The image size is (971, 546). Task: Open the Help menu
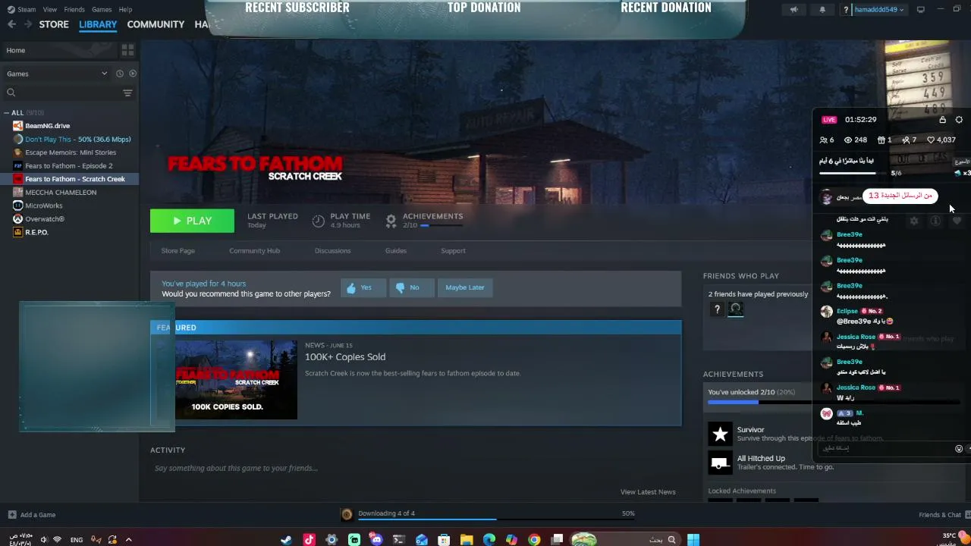point(126,9)
